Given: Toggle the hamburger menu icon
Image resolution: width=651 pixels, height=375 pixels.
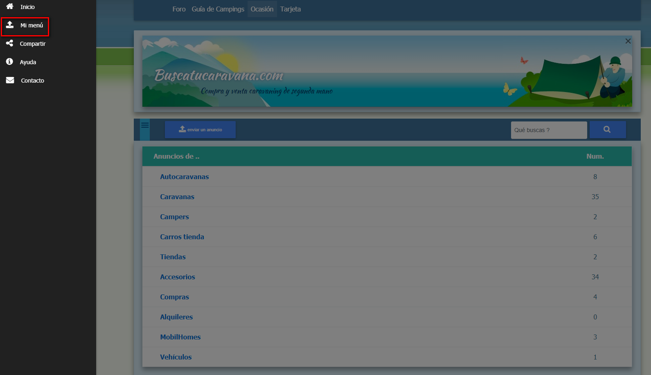Looking at the screenshot, I should point(145,125).
